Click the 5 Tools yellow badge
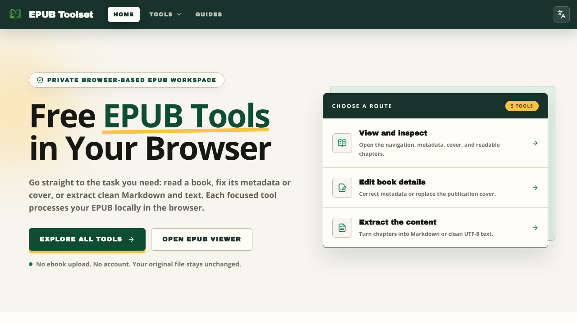 (522, 106)
